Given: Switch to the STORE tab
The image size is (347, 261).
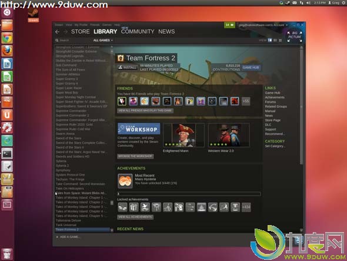Looking at the screenshot, I should (81, 32).
